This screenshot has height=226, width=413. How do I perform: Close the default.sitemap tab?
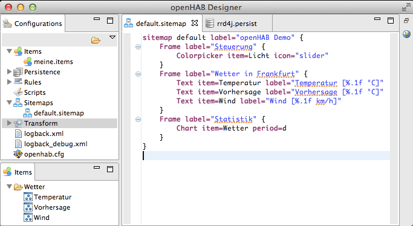tap(195, 23)
